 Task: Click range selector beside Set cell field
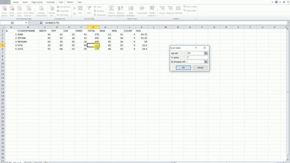(206, 53)
